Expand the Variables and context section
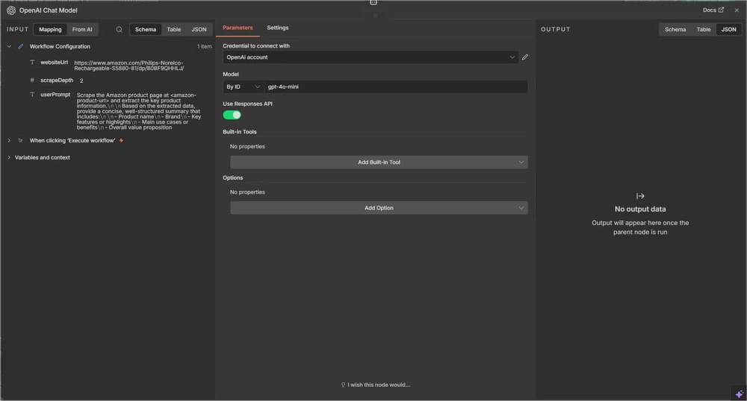This screenshot has height=401, width=747. (42, 157)
